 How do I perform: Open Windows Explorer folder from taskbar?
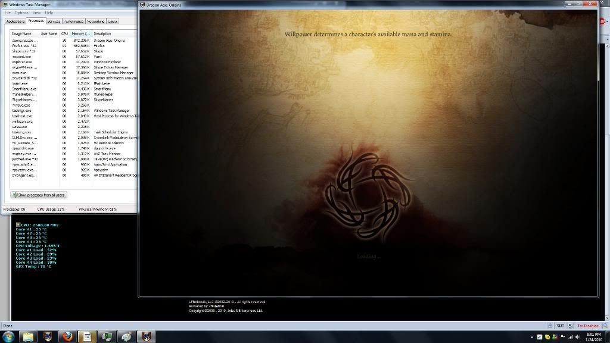(28, 337)
